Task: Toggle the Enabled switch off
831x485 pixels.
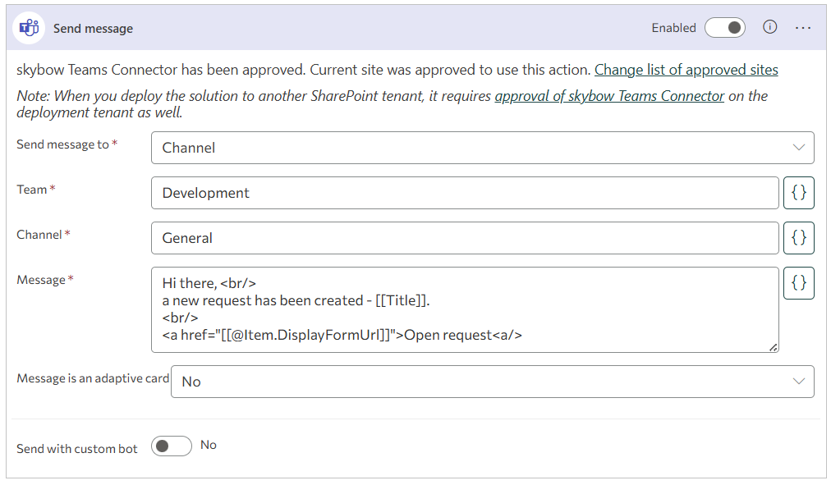Action: (x=725, y=28)
